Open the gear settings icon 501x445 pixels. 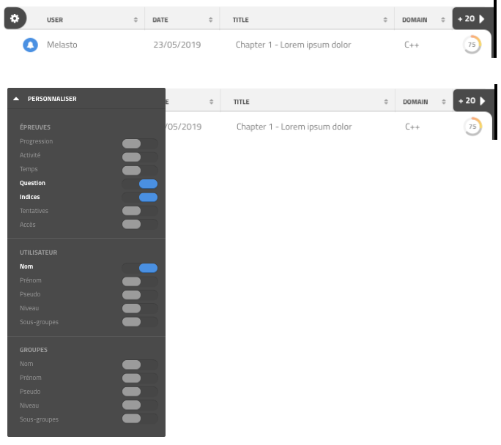[x=15, y=18]
